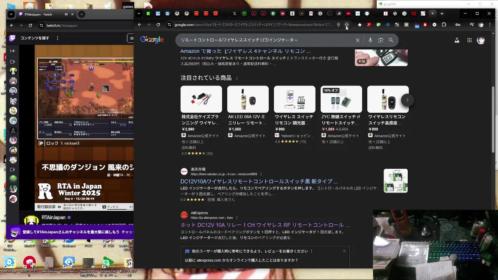Open the Chrome profile avatar in toolbar

pyautogui.click(x=481, y=25)
